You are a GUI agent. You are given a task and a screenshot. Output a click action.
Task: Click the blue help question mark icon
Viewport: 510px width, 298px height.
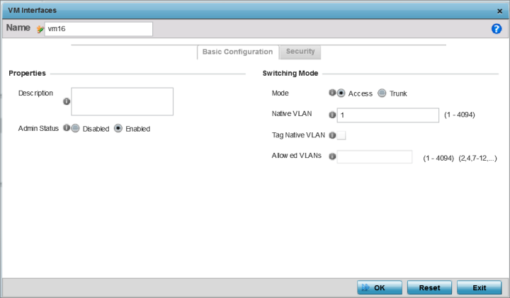[x=497, y=29]
